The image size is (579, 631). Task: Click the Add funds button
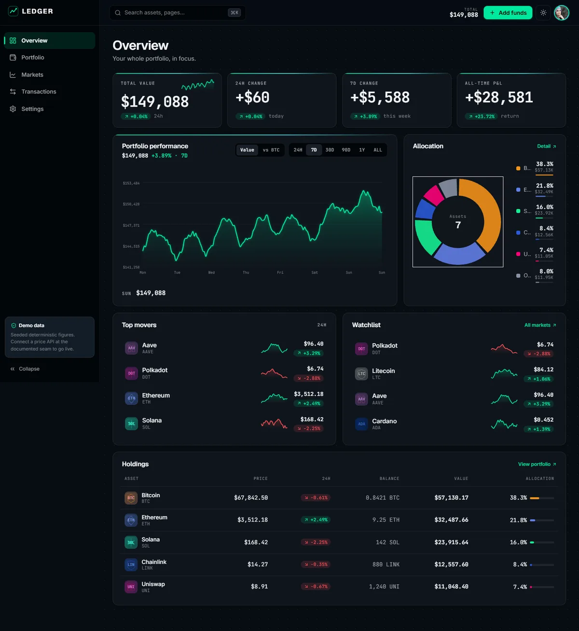pos(508,13)
